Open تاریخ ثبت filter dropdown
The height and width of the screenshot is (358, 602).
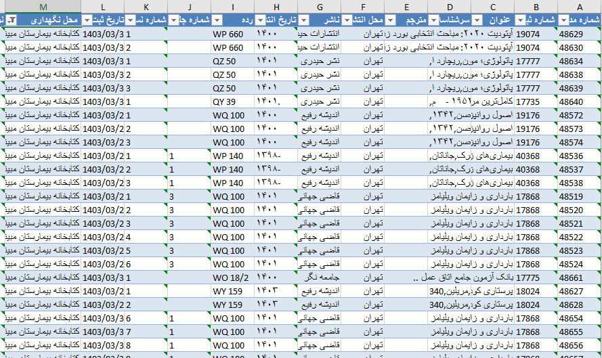(x=87, y=20)
